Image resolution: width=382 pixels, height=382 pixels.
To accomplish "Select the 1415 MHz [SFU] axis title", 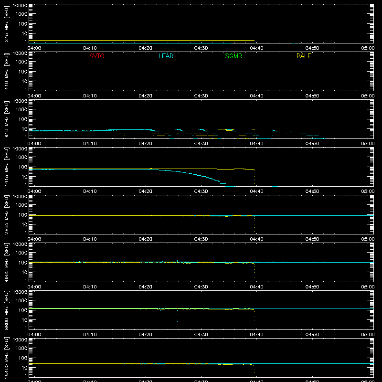I will tap(7, 167).
